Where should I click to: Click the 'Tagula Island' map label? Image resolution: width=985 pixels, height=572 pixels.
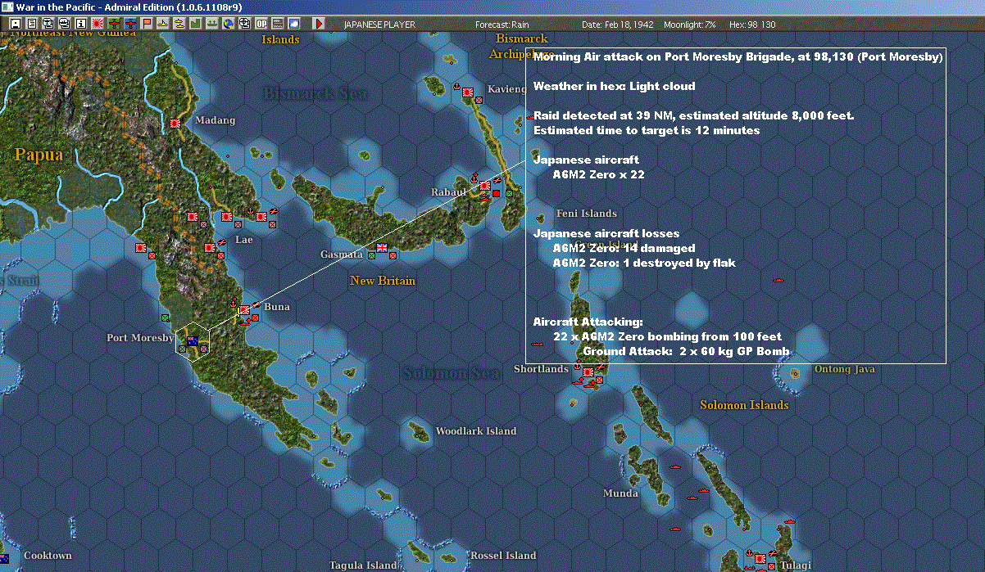coord(363,565)
